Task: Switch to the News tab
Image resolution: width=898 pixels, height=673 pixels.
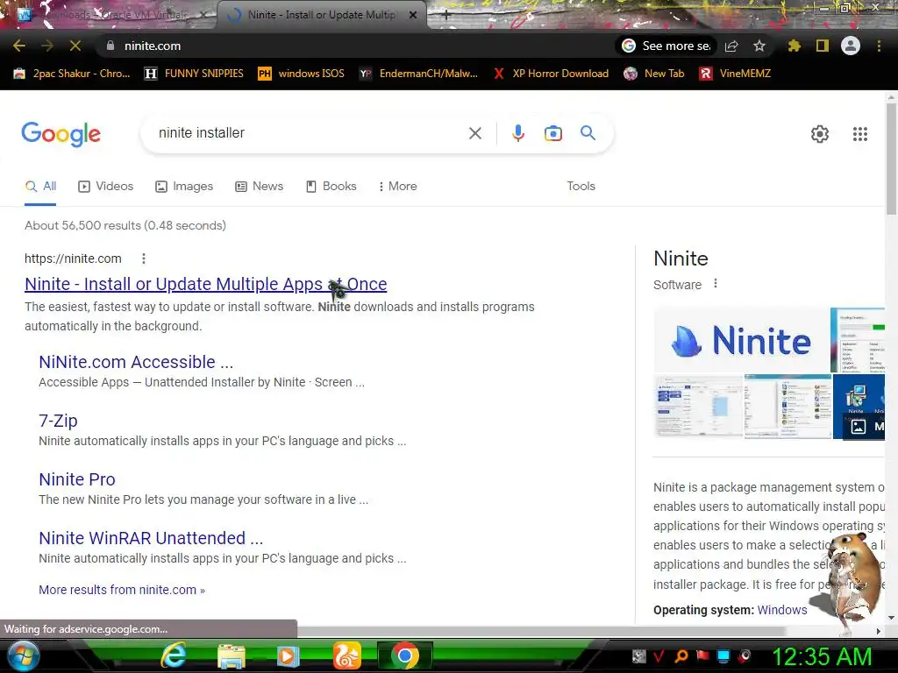Action: click(260, 186)
